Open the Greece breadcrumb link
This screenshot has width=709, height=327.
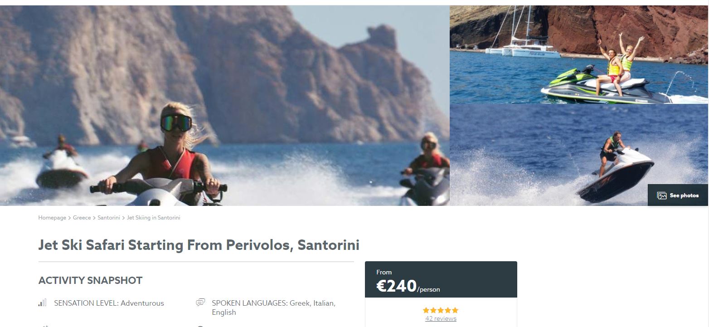tap(82, 218)
